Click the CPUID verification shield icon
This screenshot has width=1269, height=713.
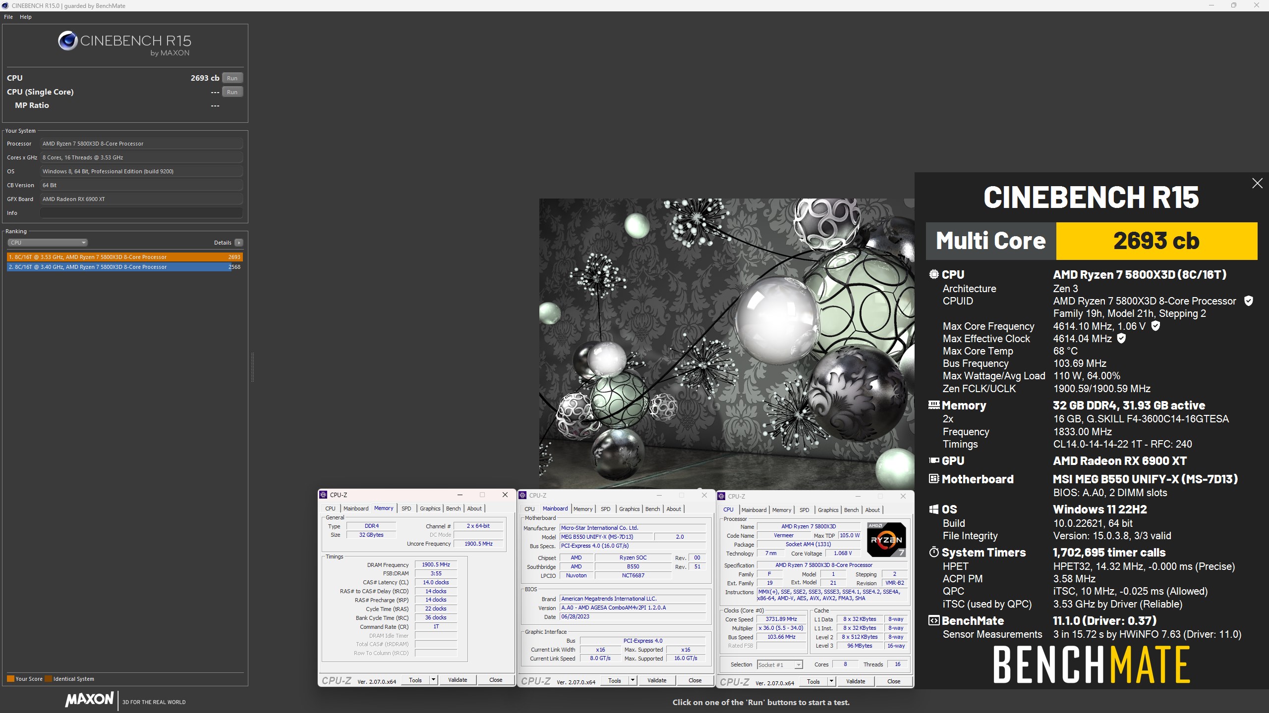coord(1249,301)
